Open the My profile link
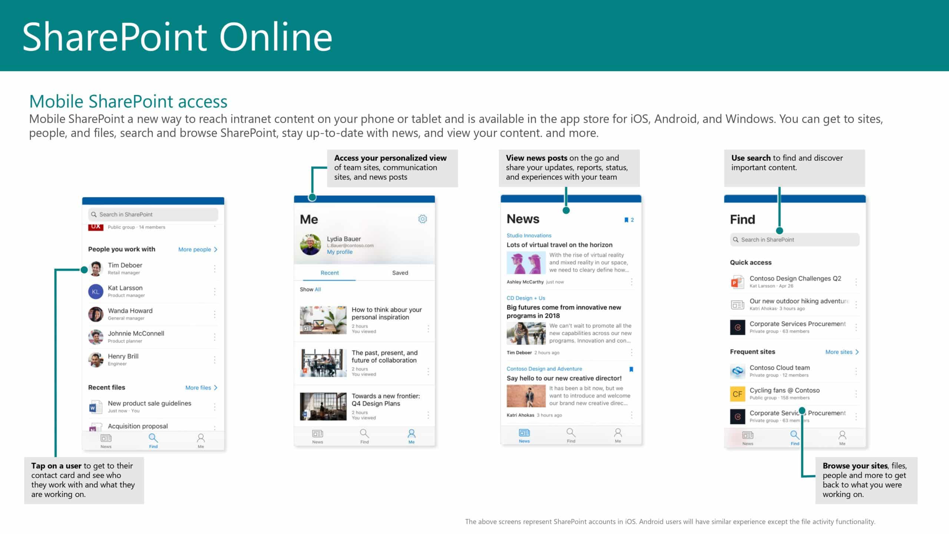The width and height of the screenshot is (949, 534). (x=340, y=252)
